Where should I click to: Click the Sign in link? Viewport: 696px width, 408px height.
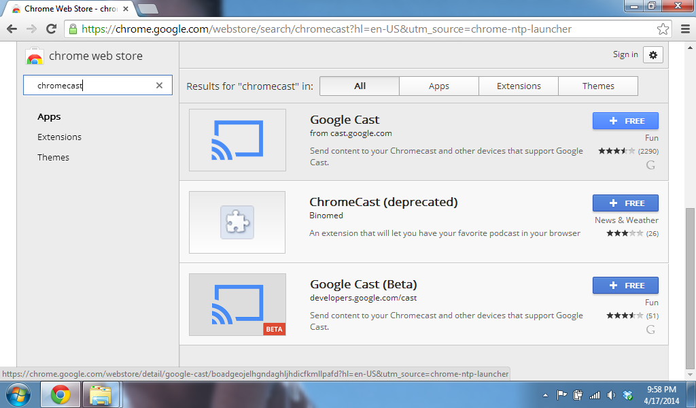[x=625, y=54]
